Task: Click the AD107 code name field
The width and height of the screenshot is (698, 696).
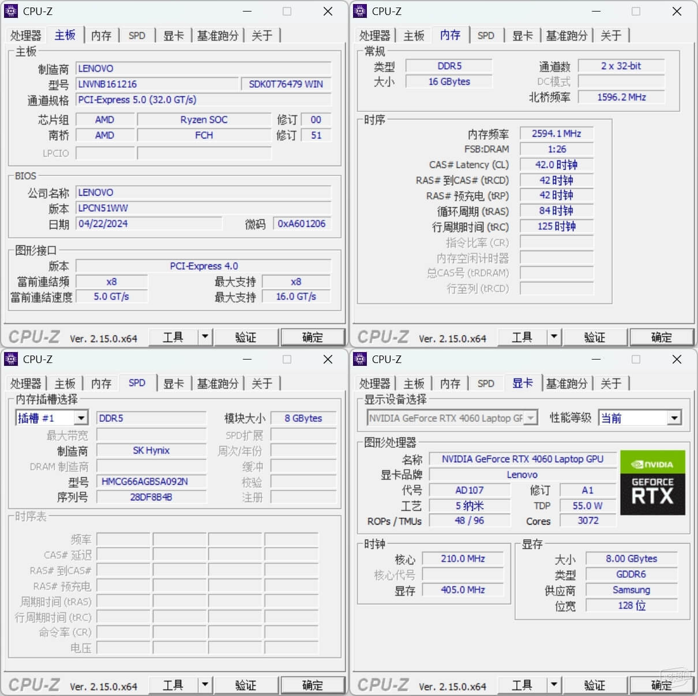Action: [x=470, y=490]
